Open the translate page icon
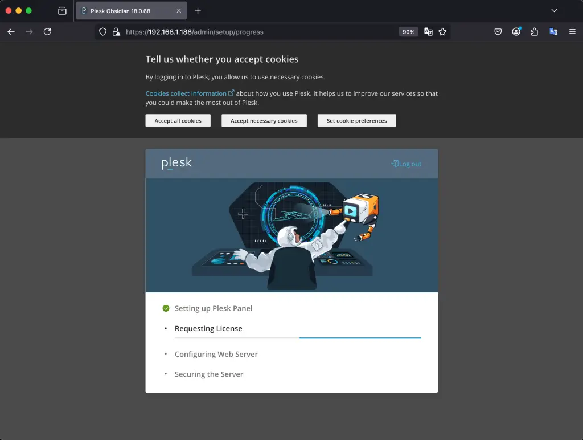Viewport: 583px width, 440px height. pos(428,32)
